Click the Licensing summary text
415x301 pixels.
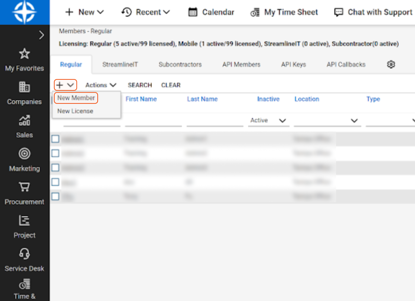pos(229,44)
